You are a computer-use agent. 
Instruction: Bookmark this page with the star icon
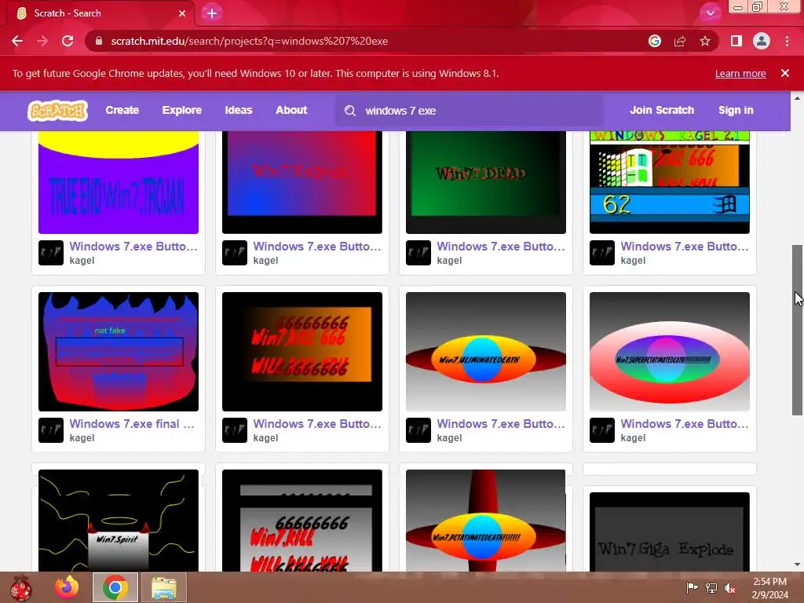click(705, 41)
